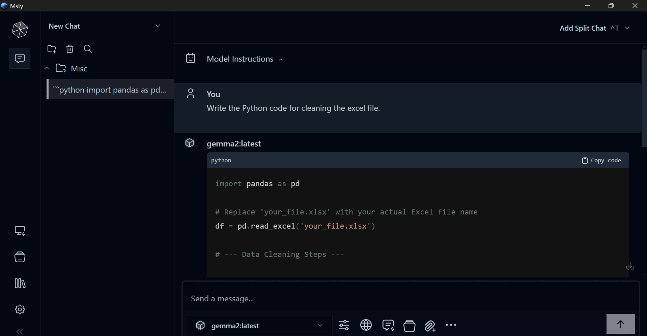This screenshot has width=647, height=336.
Task: Click gemma2:latest response header name
Action: (x=234, y=144)
